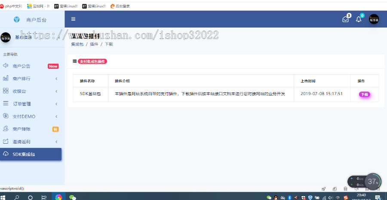
Task: Open the 收银台 menu item
Action: (31, 91)
